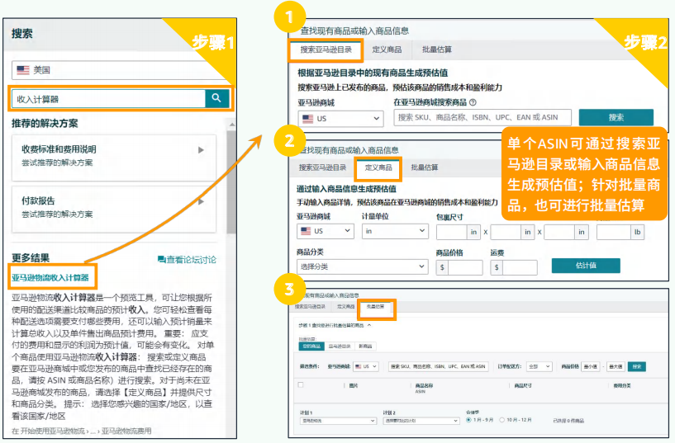This screenshot has width=675, height=443.
Task: Click the 最大值 price field
Action: coord(616,366)
